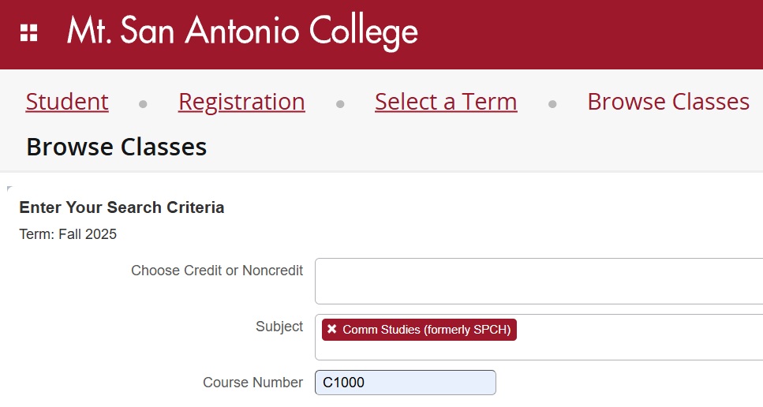The width and height of the screenshot is (763, 407).
Task: Select the Browse Classes breadcrumb item
Action: pos(668,102)
